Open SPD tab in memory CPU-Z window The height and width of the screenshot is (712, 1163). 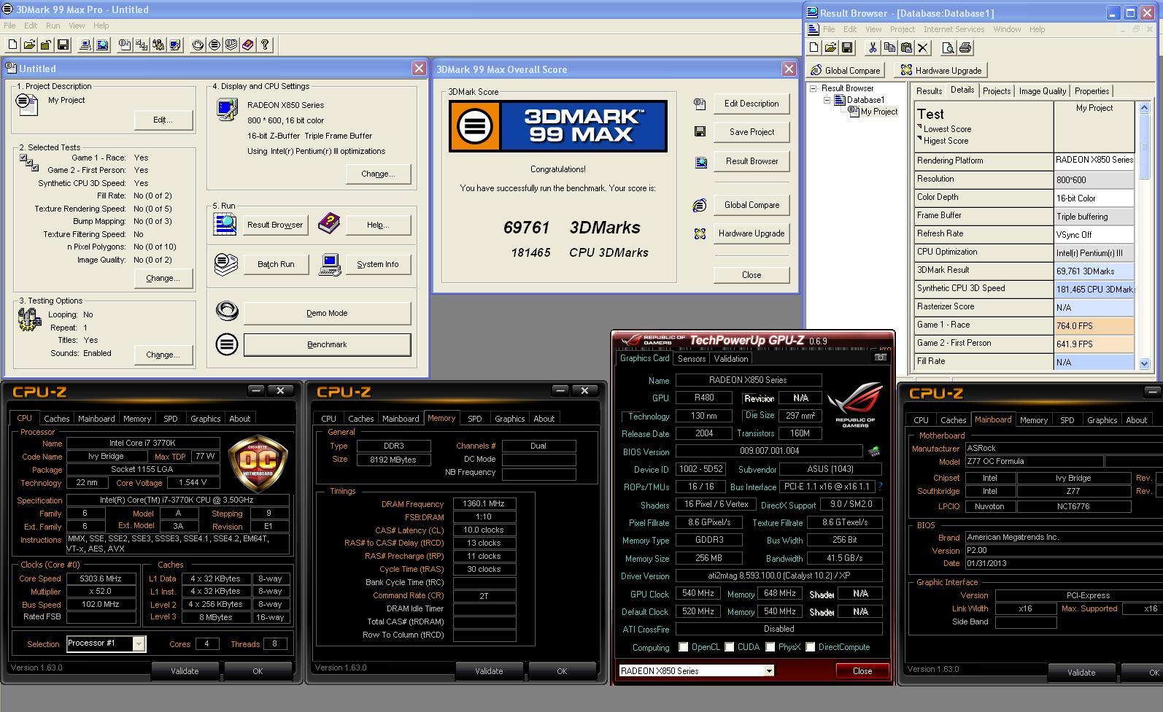474,419
